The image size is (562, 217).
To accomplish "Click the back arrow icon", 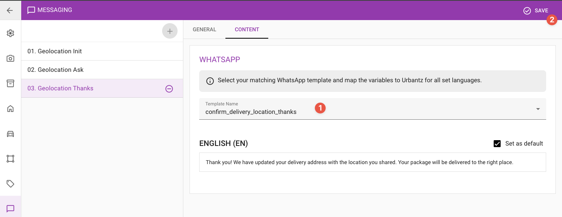I will (x=10, y=10).
